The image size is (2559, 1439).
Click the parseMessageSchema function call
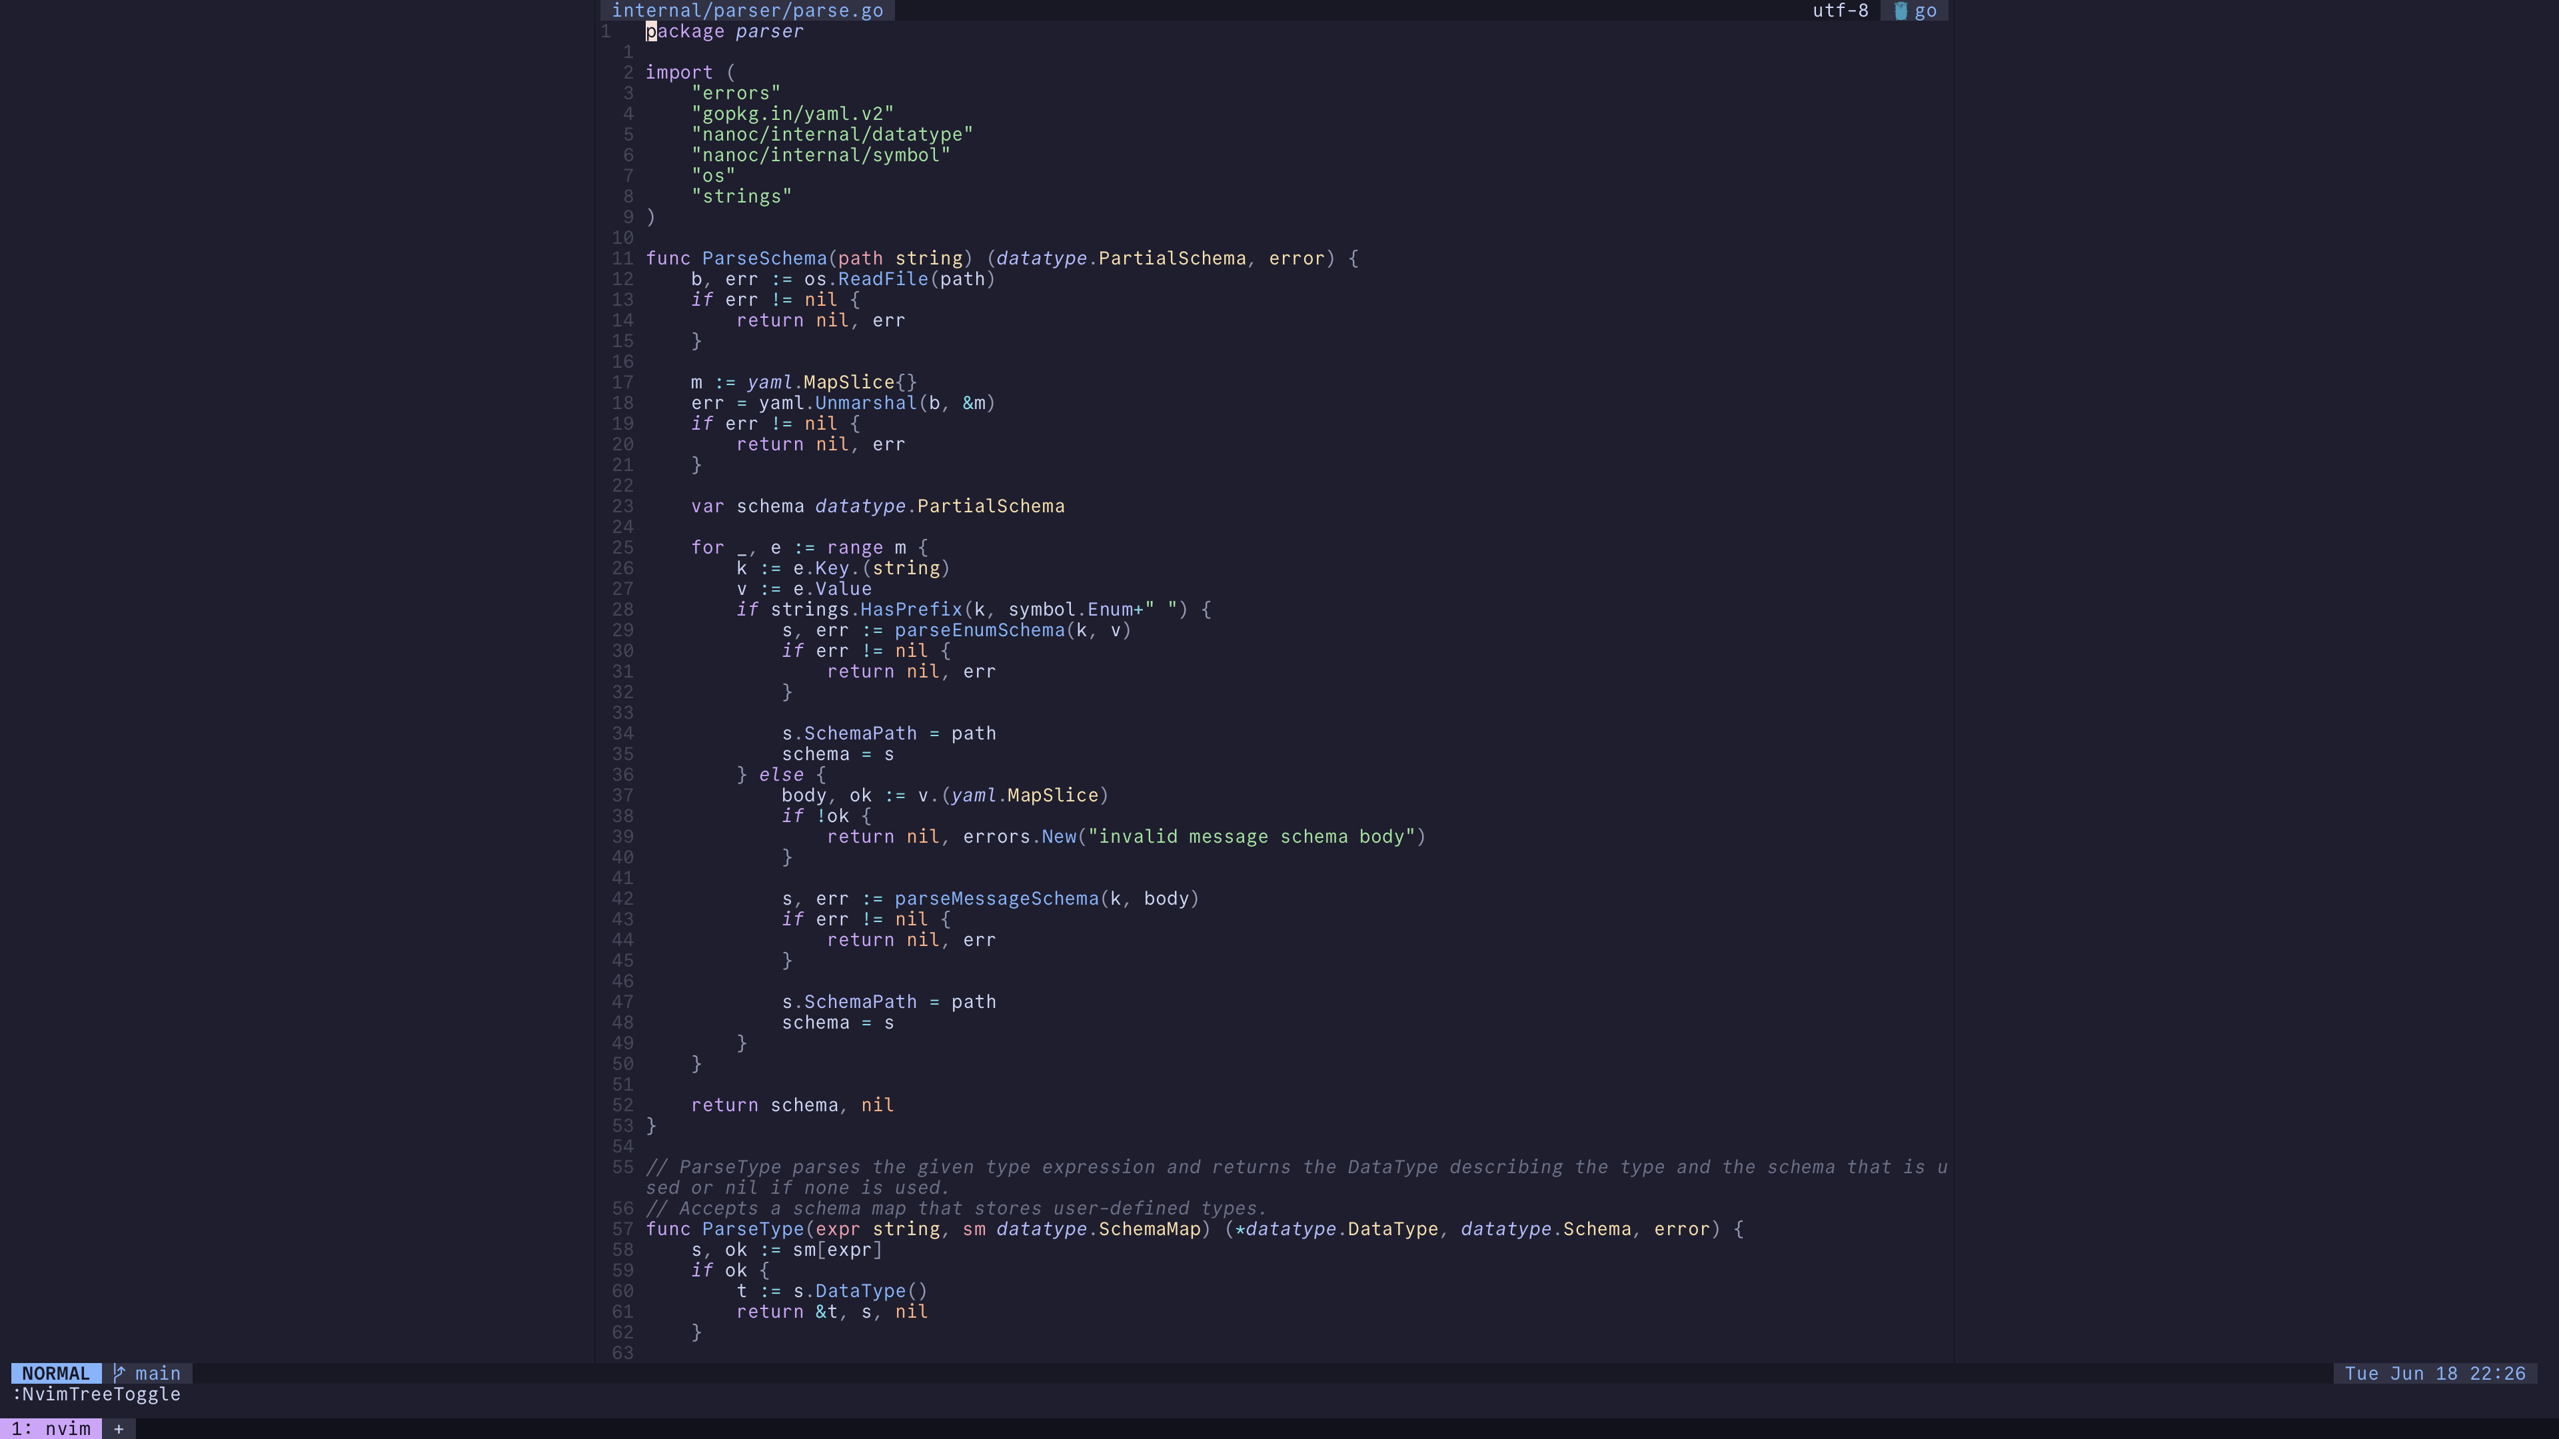click(x=996, y=899)
